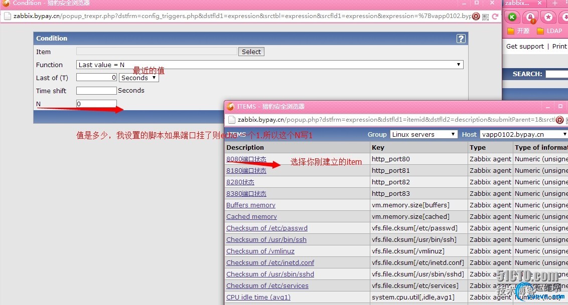Select the Checksum of /usr/sbin/sshd item
Screen dimensions: 568x305
(270, 274)
